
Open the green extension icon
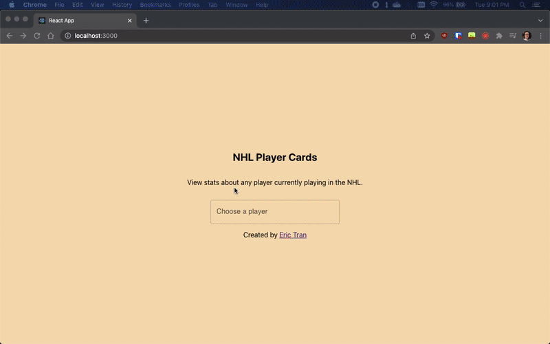click(x=472, y=36)
